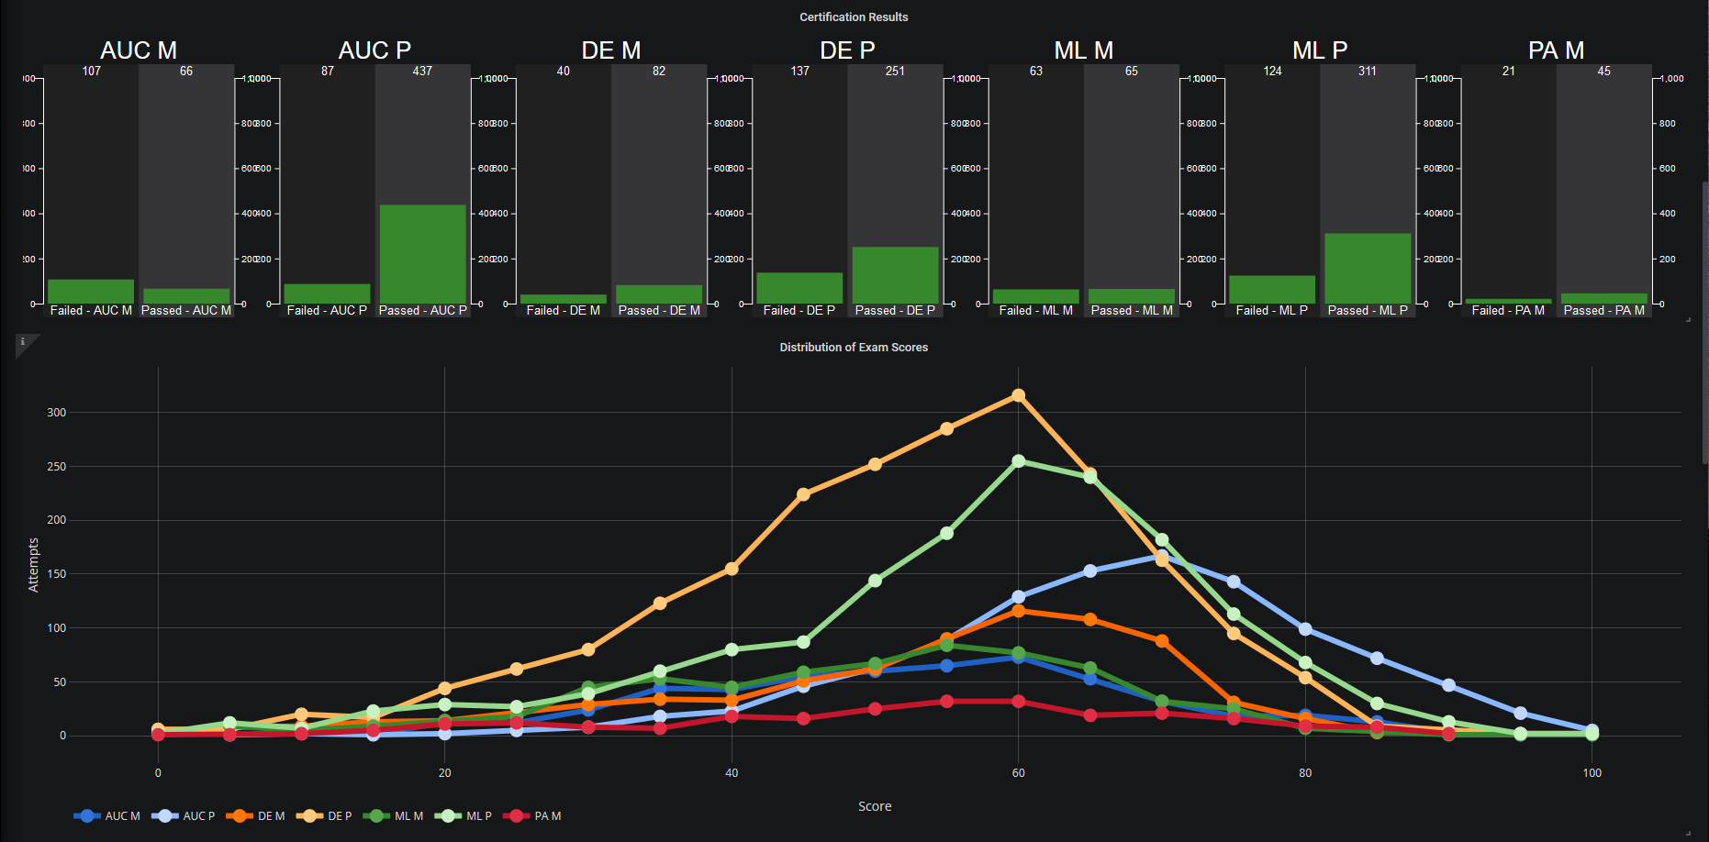Click the DE M chart heading

(x=611, y=50)
